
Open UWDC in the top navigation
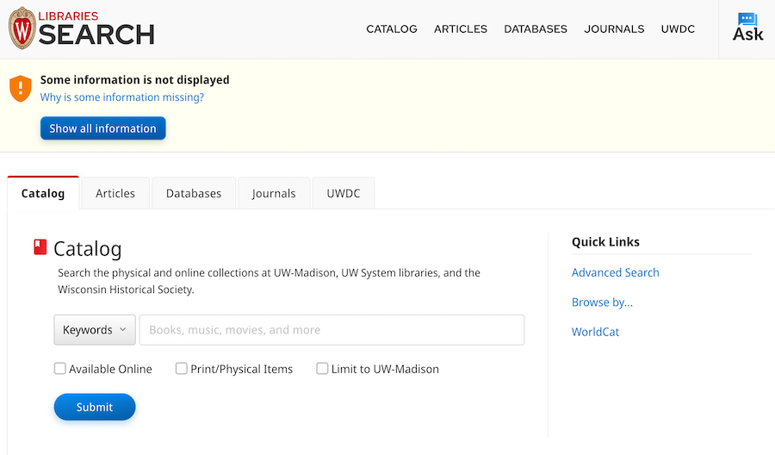pyautogui.click(x=678, y=29)
